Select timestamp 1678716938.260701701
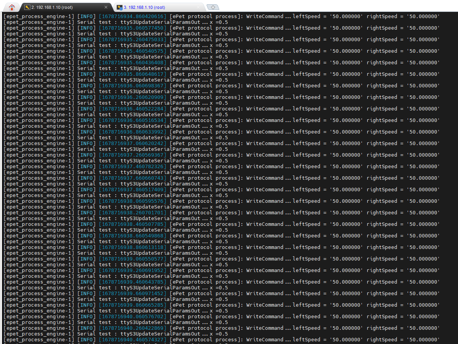The image size is (458, 344). (133, 213)
